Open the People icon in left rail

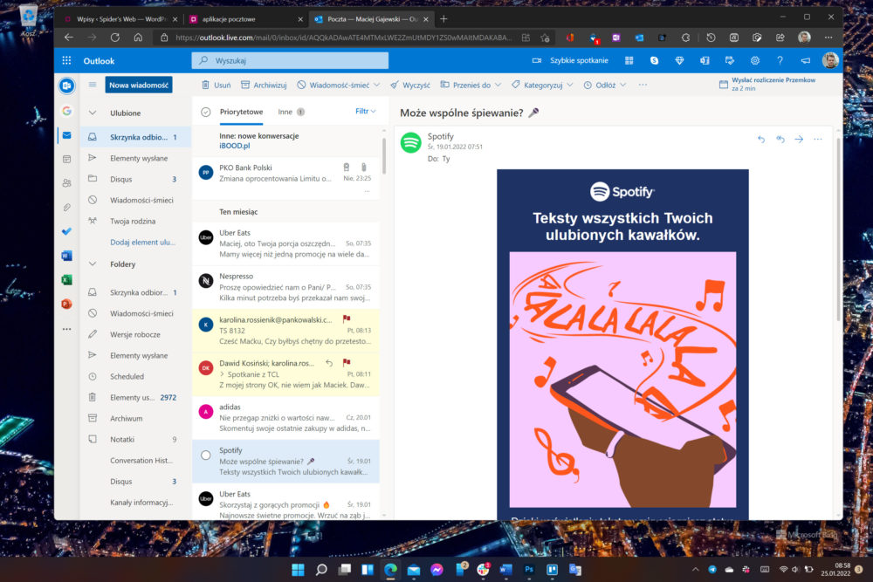pos(67,183)
